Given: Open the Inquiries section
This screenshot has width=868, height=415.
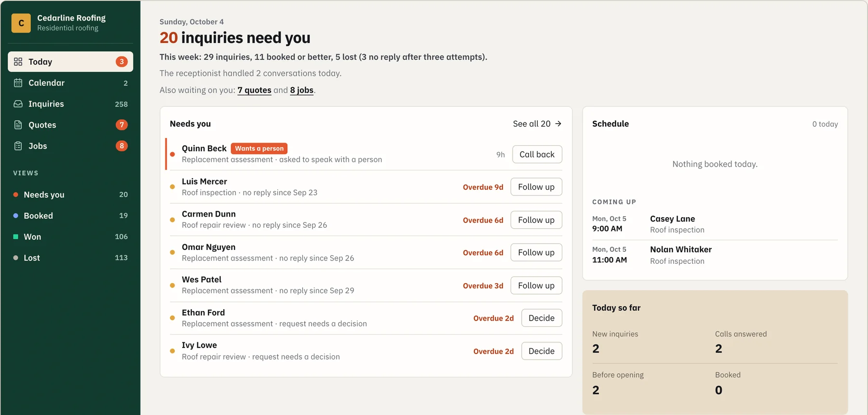Looking at the screenshot, I should pos(70,104).
